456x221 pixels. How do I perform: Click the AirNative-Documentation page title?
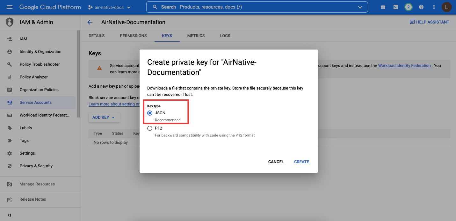pyautogui.click(x=133, y=22)
